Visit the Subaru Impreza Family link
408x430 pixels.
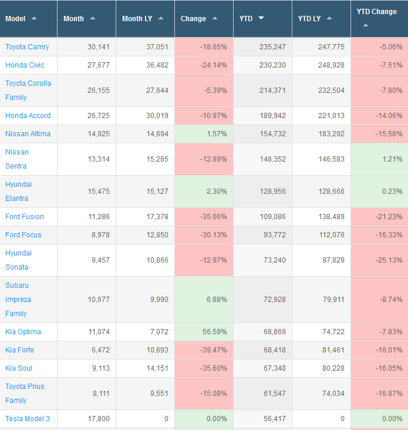[18, 300]
